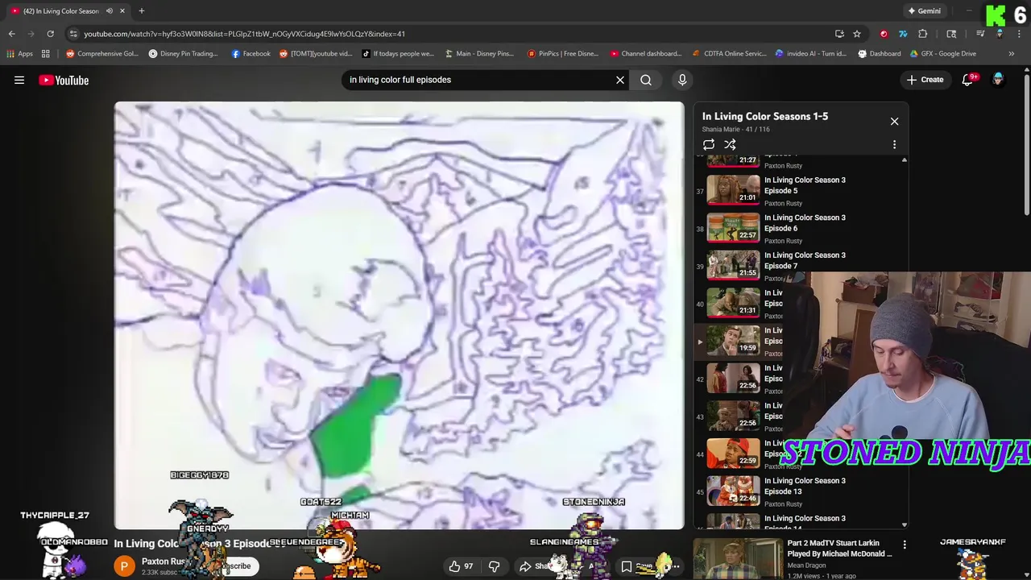Open options for Part 2 MadTV video
Viewport: 1031px width, 580px height.
(x=905, y=546)
